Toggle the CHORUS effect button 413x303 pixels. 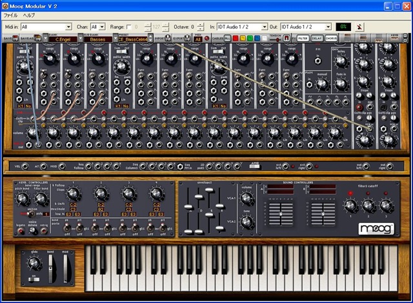pyautogui.click(x=331, y=39)
